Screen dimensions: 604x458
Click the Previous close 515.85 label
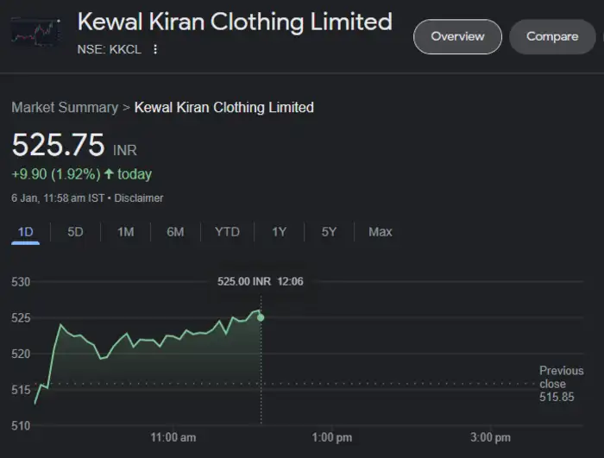tap(561, 383)
